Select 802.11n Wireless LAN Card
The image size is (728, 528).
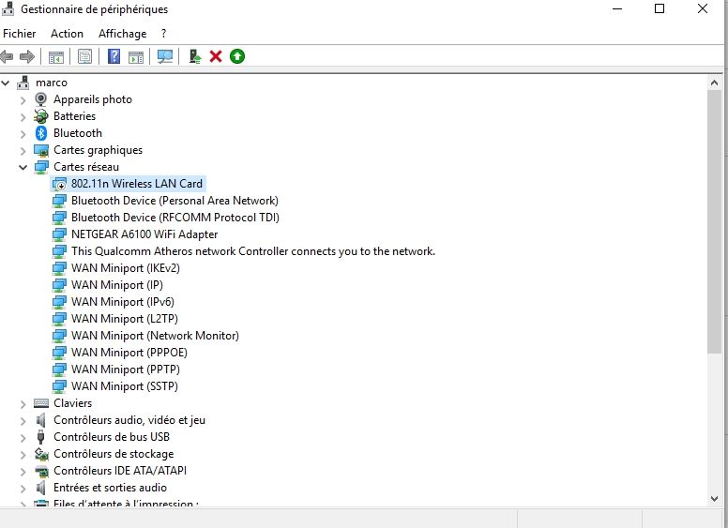click(137, 184)
